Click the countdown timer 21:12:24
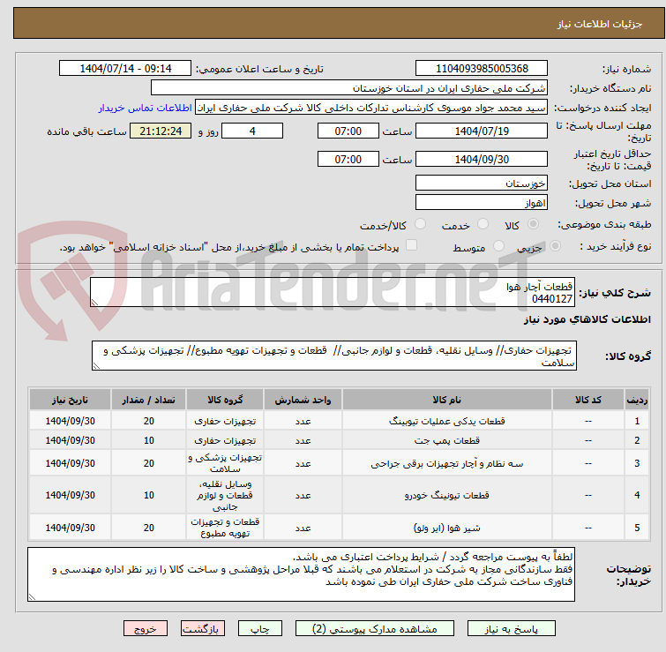This screenshot has width=666, height=652. point(161,131)
